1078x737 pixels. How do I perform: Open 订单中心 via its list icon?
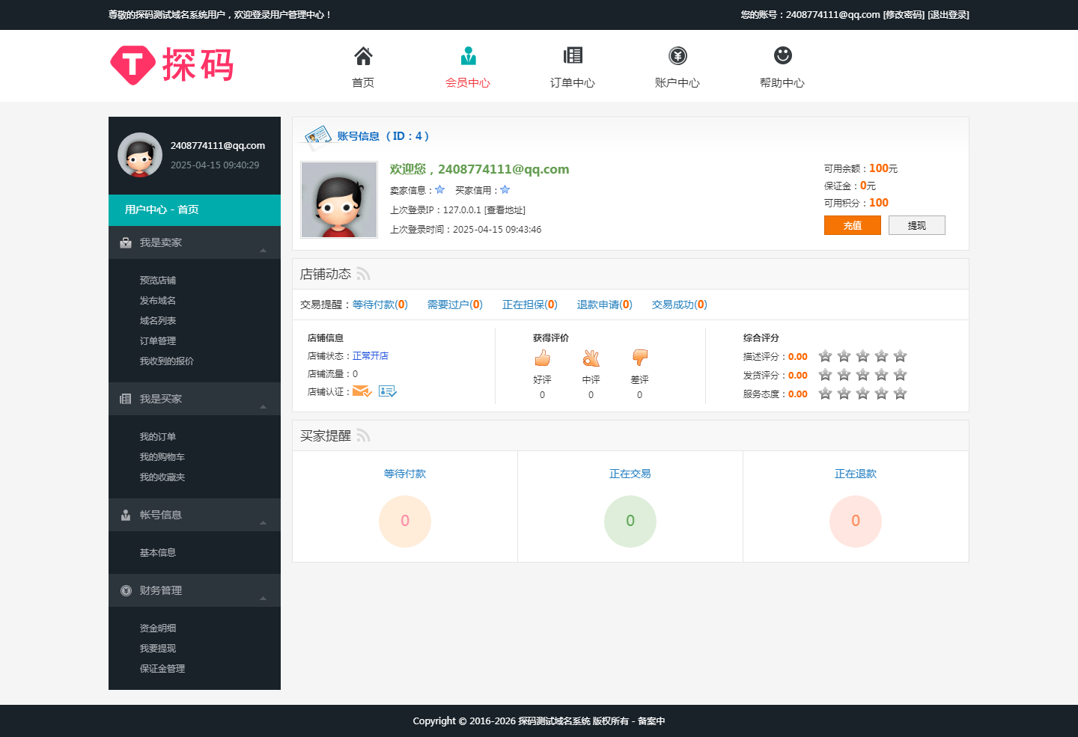[x=573, y=55]
